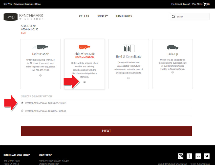Click the Hold & Consolidate bottles icon

point(128,48)
